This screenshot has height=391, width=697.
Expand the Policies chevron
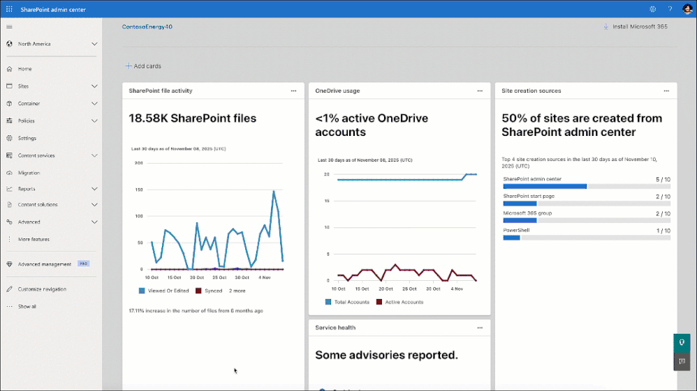pos(94,121)
